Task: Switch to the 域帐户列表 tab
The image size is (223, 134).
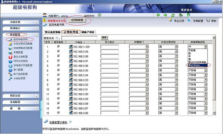Action: click(x=88, y=32)
